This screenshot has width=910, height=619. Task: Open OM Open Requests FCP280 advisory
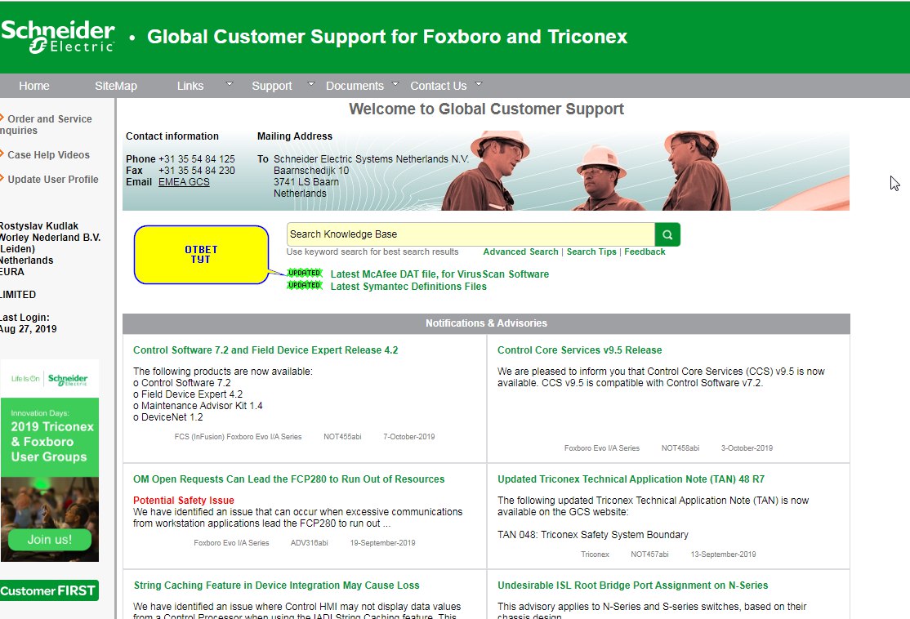[288, 479]
